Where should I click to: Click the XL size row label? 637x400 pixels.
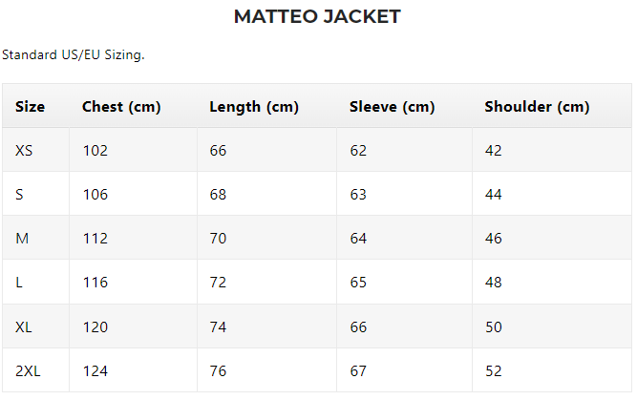tap(24, 326)
